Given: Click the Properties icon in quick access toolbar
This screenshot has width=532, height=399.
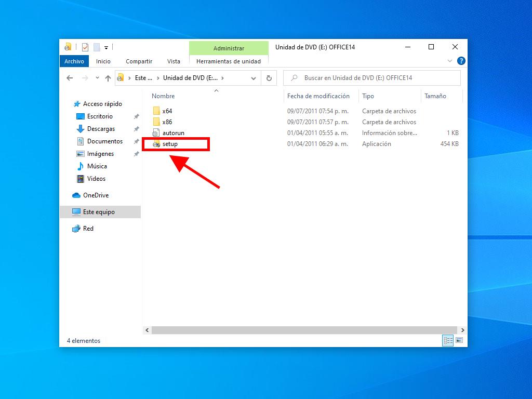Looking at the screenshot, I should point(85,47).
